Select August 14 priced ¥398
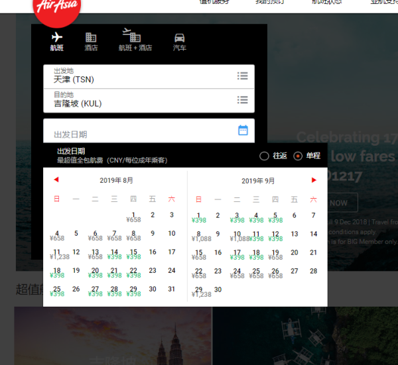398x365 pixels. coord(114,254)
